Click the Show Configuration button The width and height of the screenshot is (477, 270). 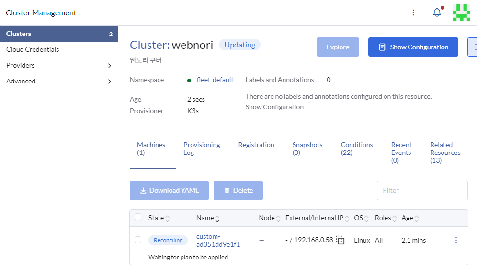(x=413, y=47)
